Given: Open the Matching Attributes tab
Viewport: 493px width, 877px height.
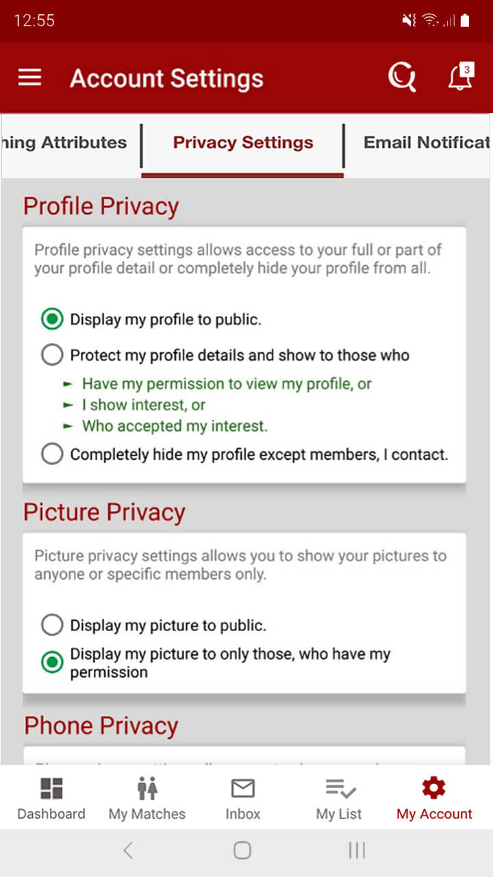Looking at the screenshot, I should 65,143.
